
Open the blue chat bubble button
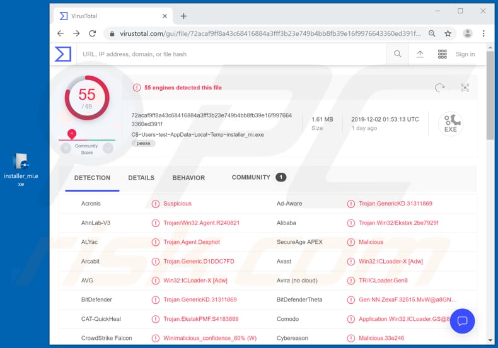click(462, 321)
